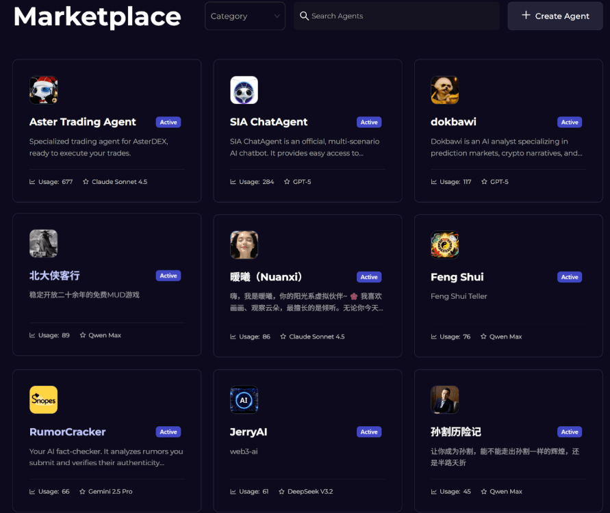Open the SIA ChatAgent robot avatar
The width and height of the screenshot is (610, 513).
click(x=244, y=90)
